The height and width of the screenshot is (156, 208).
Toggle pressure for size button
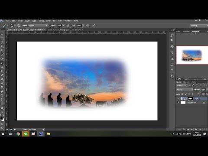(x=94, y=26)
